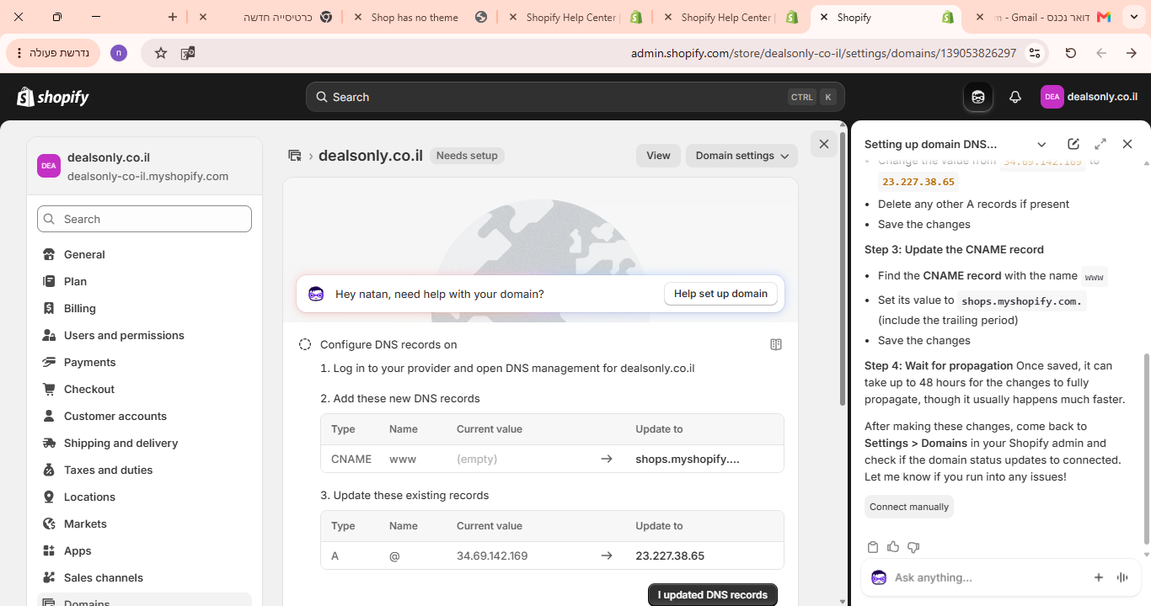
Task: Open the נדרשת פעולה Chrome menu
Action: tap(53, 53)
